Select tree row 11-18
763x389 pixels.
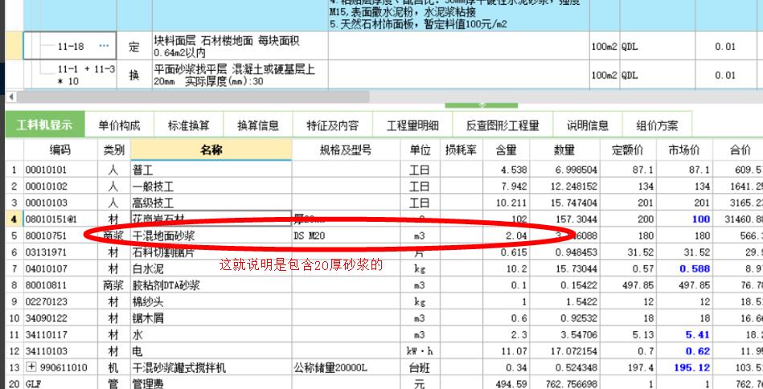click(x=70, y=46)
